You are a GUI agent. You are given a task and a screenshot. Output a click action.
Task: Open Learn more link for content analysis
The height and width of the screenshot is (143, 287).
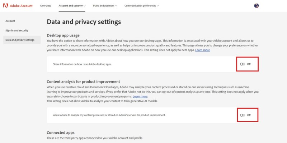tap(140, 97)
